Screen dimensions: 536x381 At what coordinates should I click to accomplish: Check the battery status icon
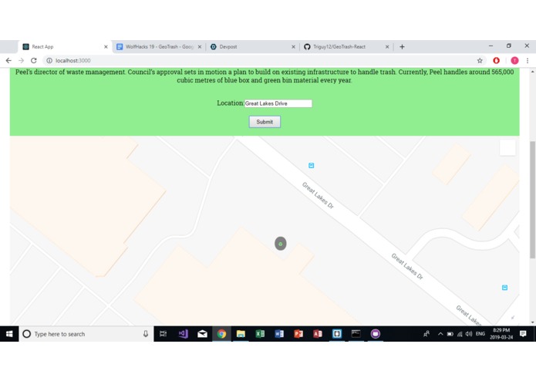pyautogui.click(x=450, y=334)
